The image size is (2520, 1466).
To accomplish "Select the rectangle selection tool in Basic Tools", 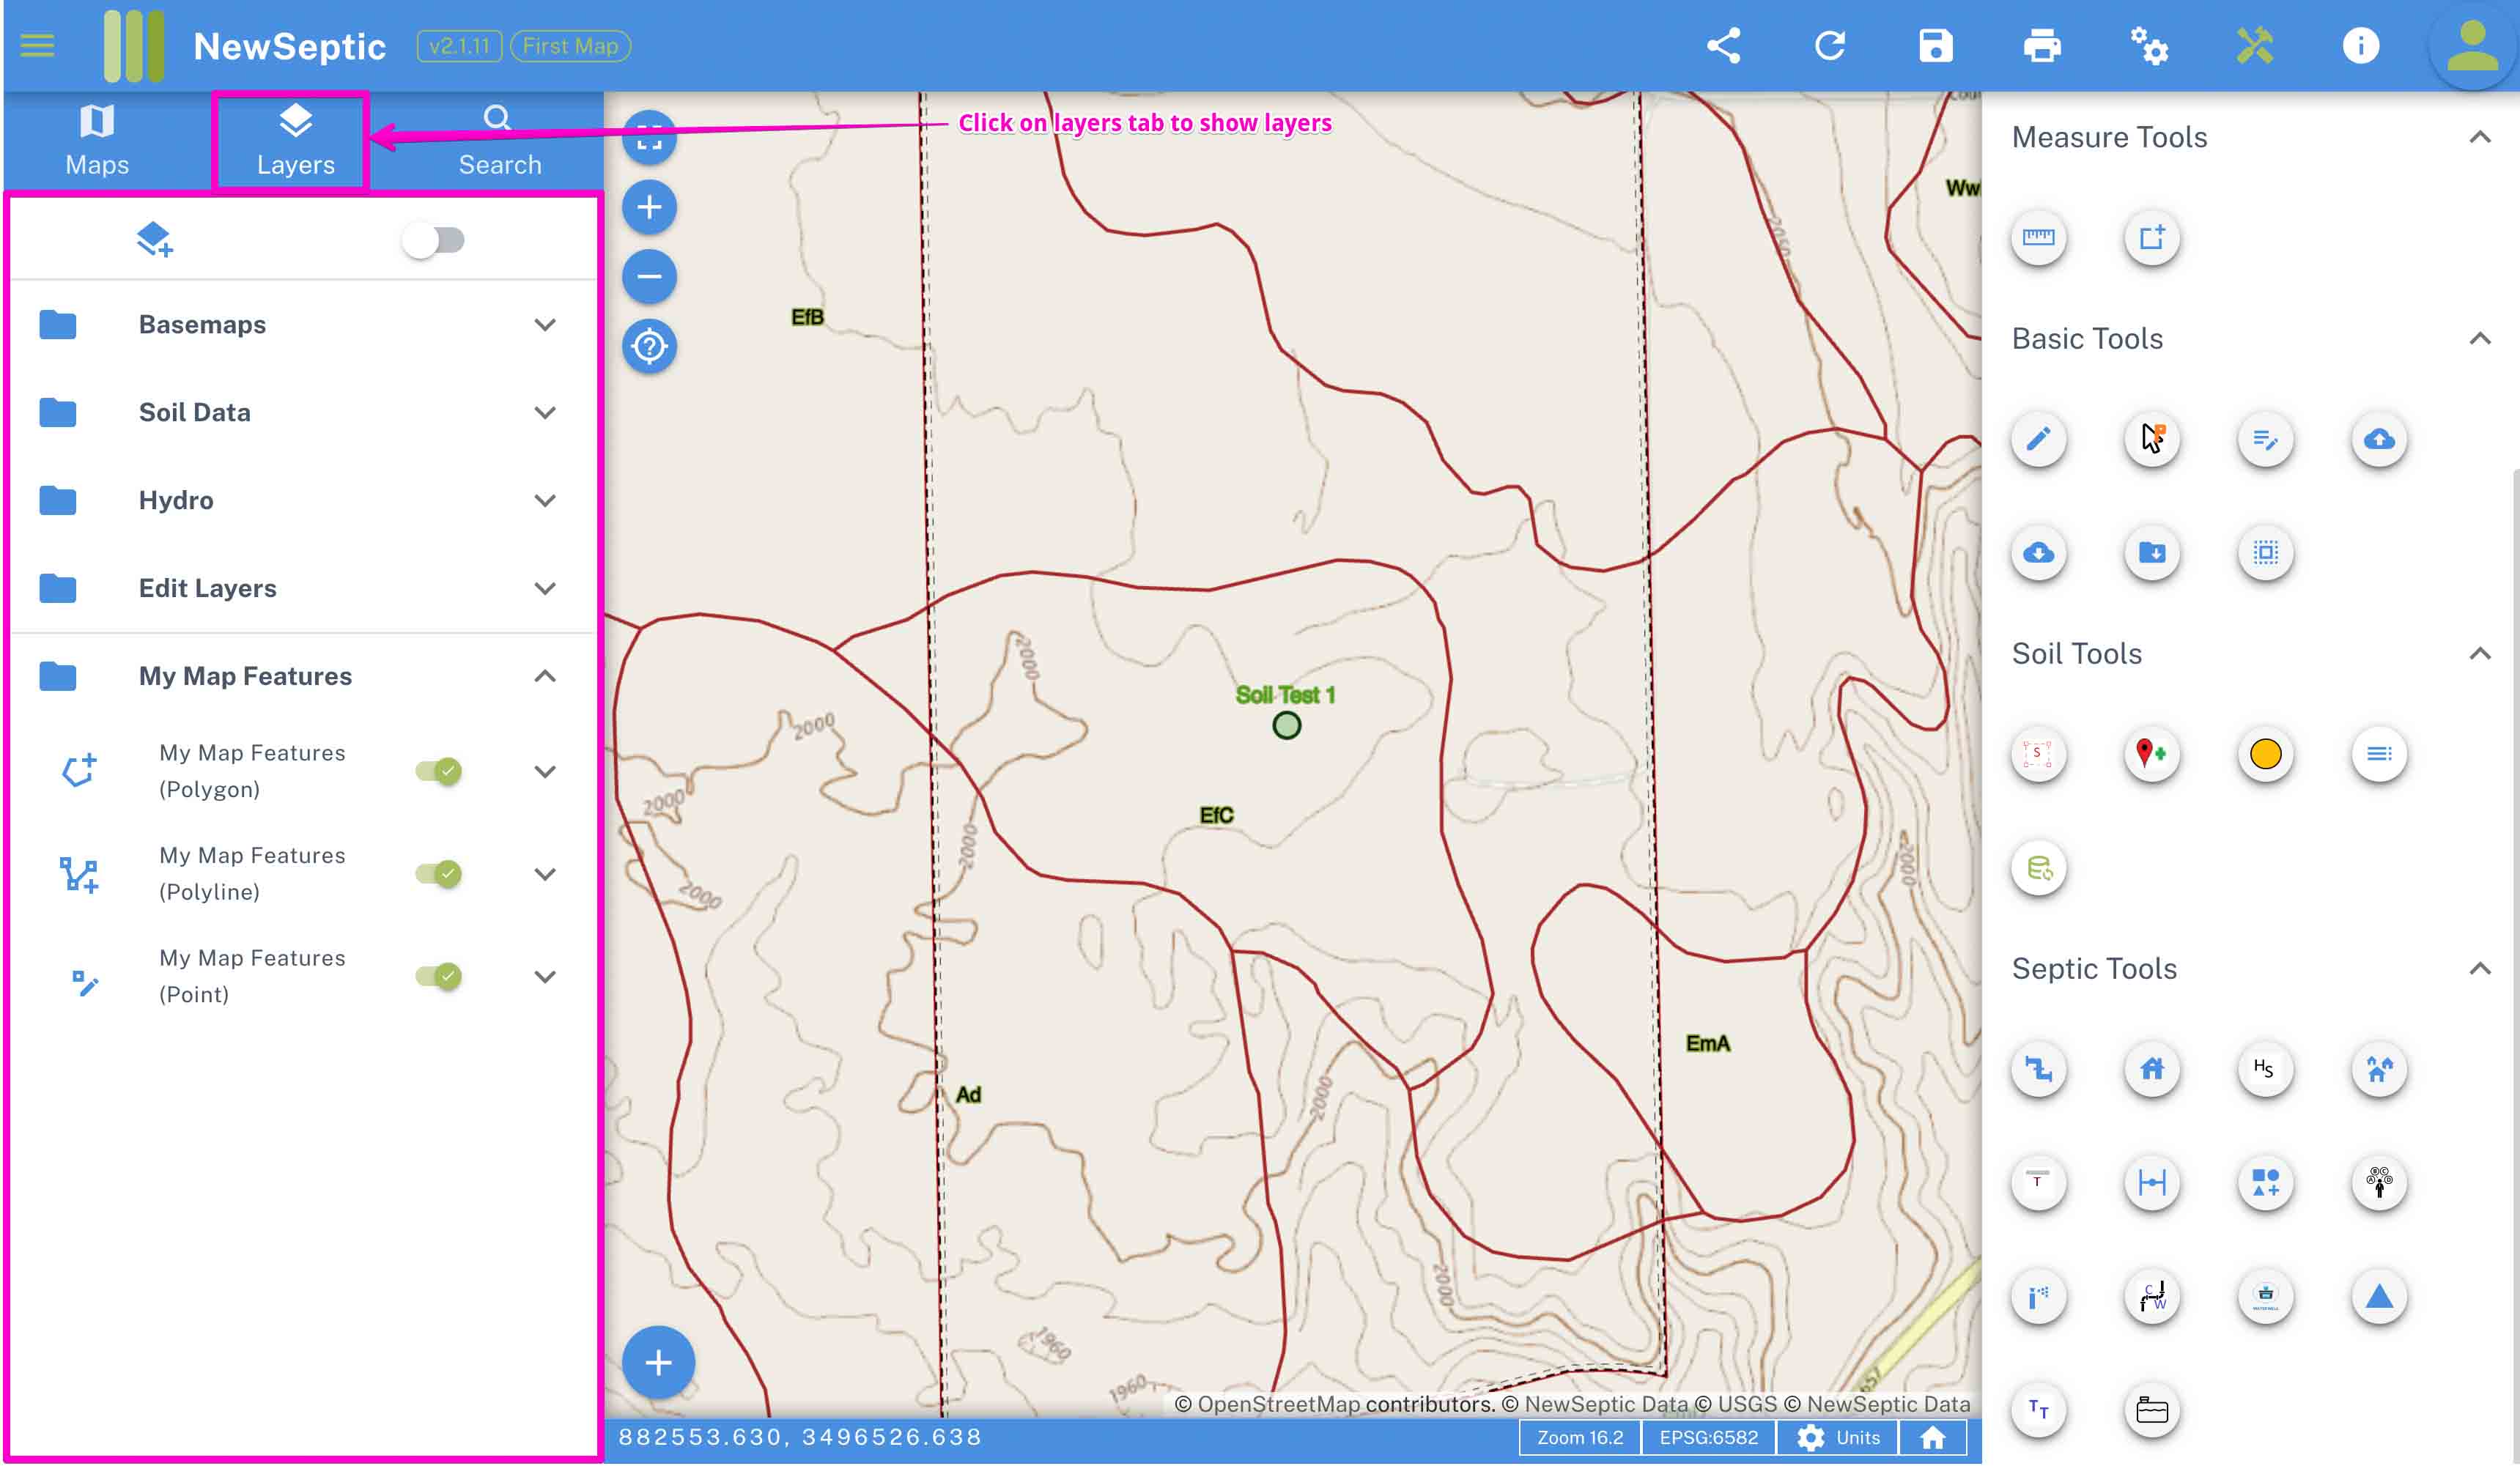I will click(2264, 553).
